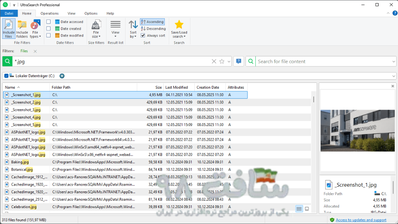Click the _Screenshot_1.jpg preview image
This screenshot has width=398, height=224.
click(358, 131)
